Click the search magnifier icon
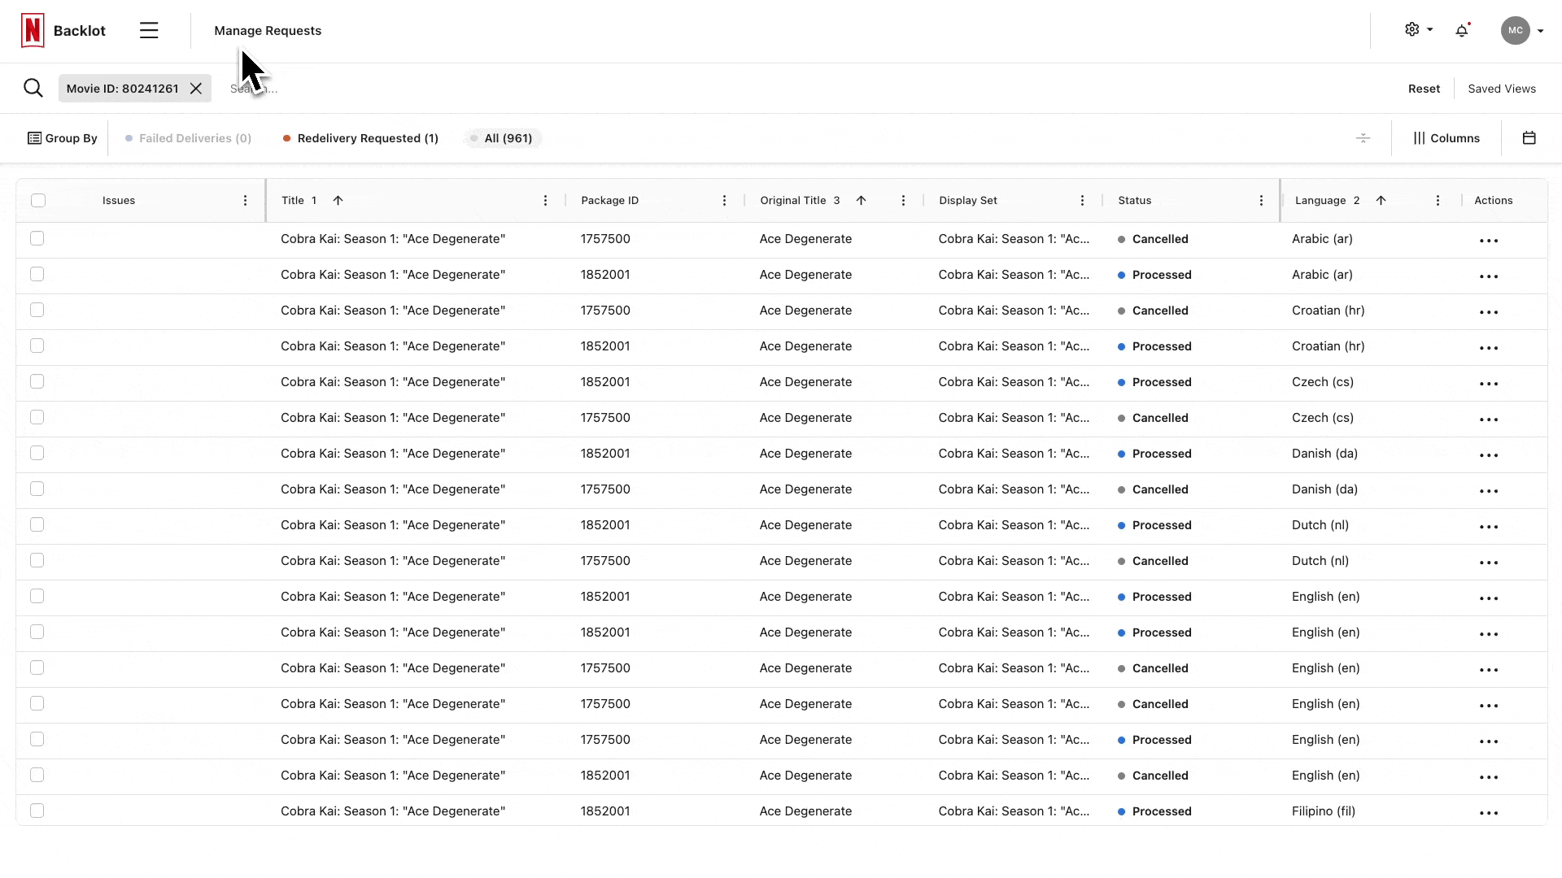Viewport: 1562px width, 878px height. (33, 88)
